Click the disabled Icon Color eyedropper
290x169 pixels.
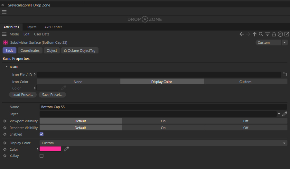63,88
